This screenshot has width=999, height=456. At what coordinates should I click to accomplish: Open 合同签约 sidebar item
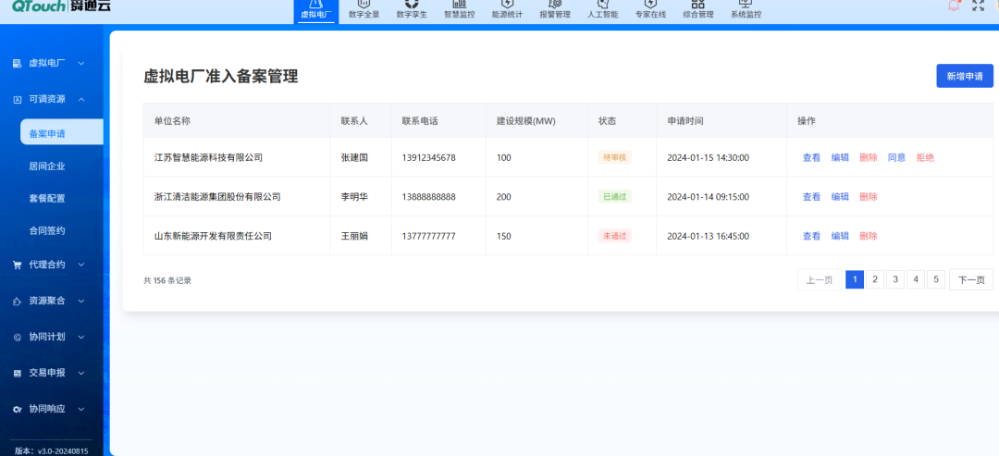click(x=47, y=230)
